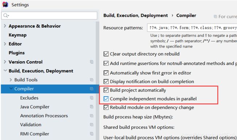Expand the Editor settings group
The width and height of the screenshot is (237, 140).
coord(5,44)
